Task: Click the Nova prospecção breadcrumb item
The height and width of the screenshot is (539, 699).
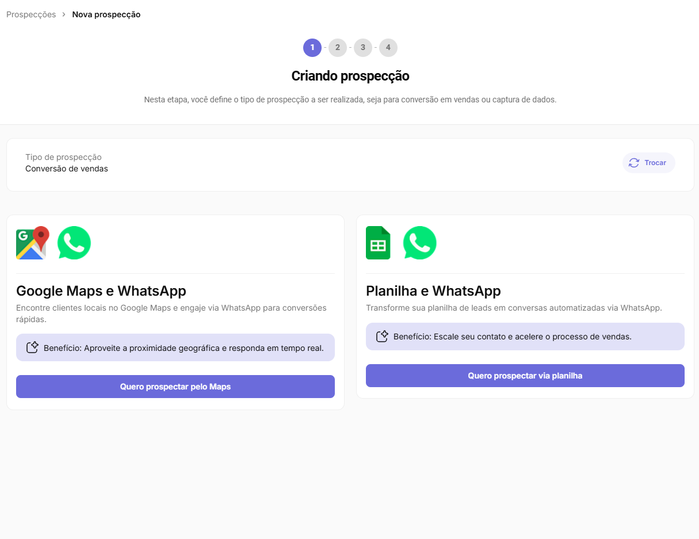Action: pos(106,14)
